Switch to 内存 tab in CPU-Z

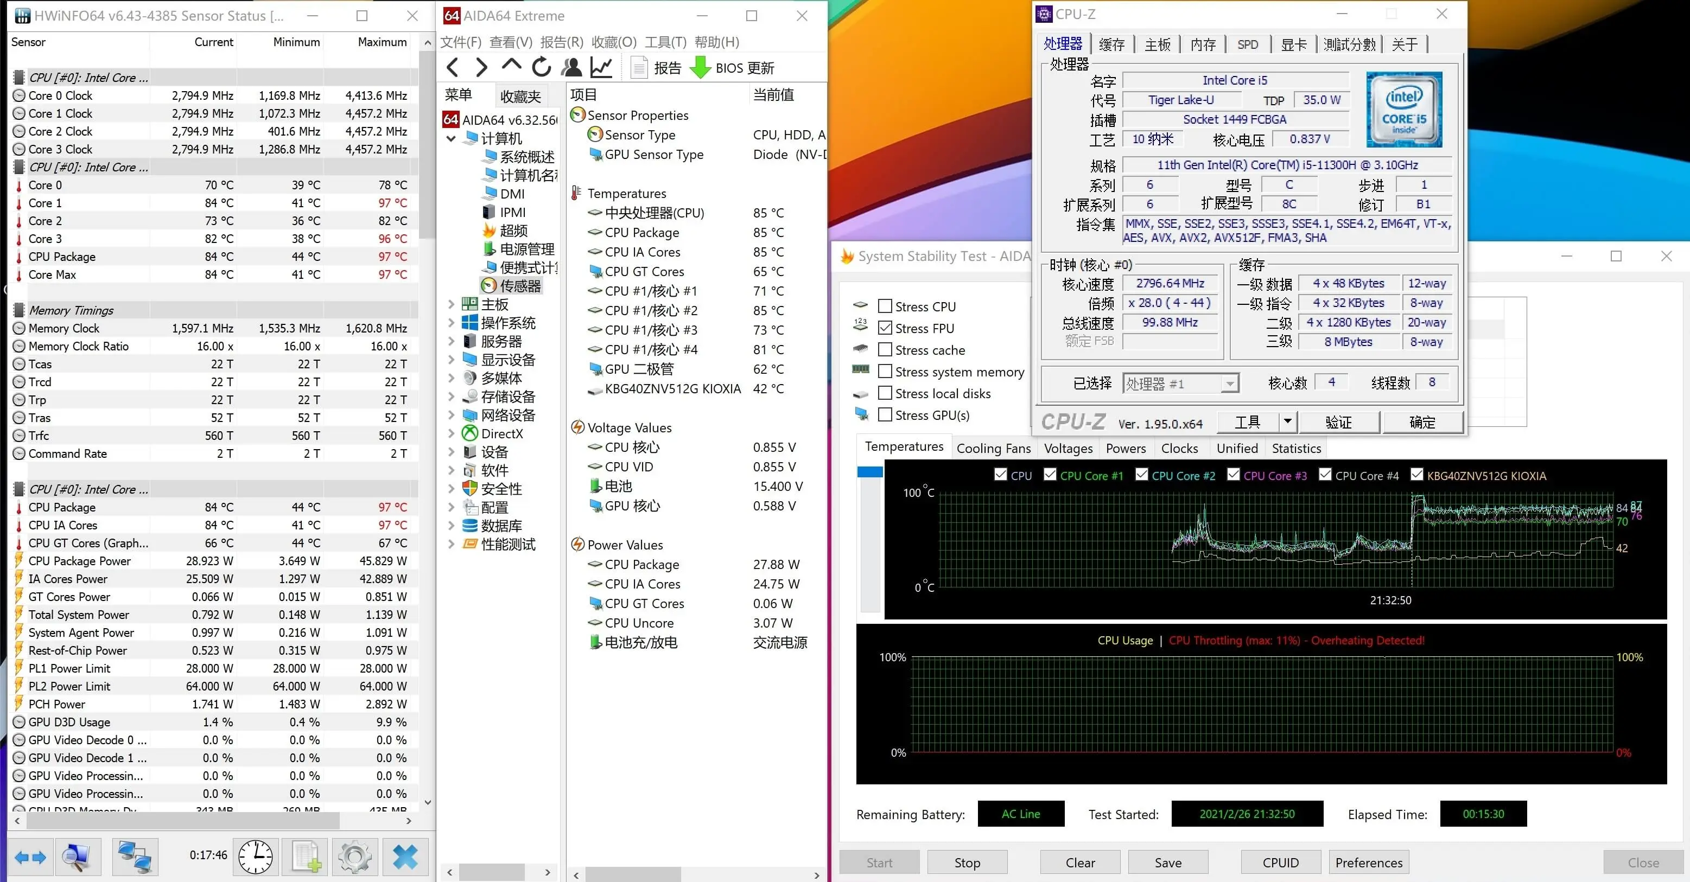click(1203, 44)
